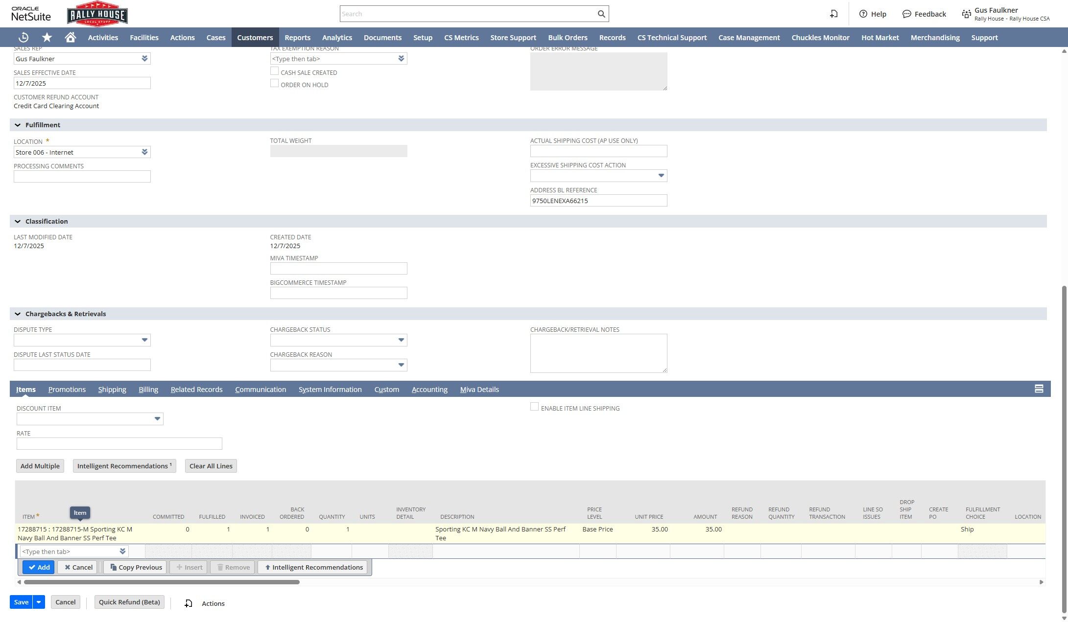Open the Chargeback Status dropdown

401,340
